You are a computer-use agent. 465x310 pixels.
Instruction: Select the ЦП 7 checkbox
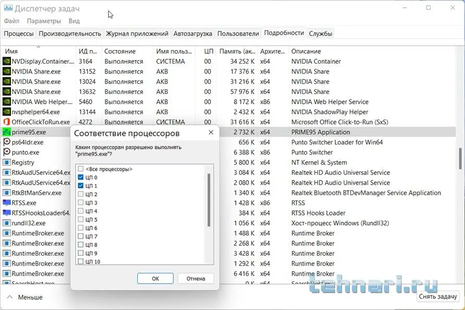(81, 236)
